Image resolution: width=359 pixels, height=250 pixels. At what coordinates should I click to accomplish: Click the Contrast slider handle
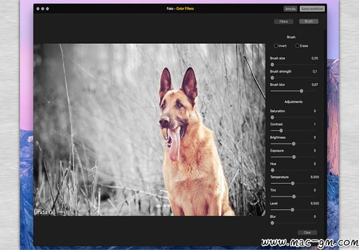pyautogui.click(x=281, y=131)
